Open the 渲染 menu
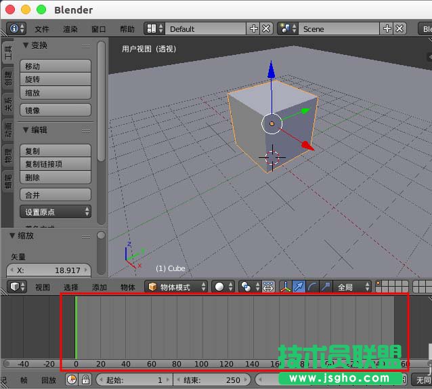The image size is (432, 389). tap(70, 29)
